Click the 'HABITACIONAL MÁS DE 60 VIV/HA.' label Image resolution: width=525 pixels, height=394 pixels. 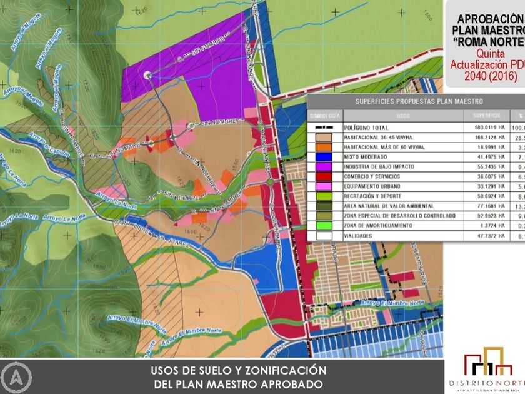(385, 147)
